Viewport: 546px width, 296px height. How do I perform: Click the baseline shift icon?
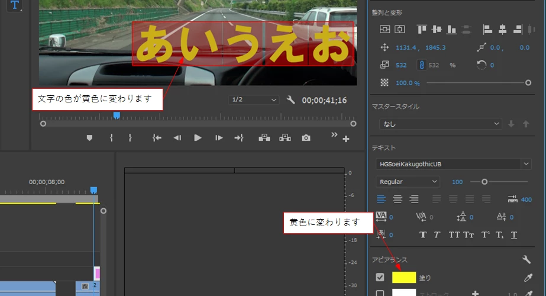(x=502, y=217)
